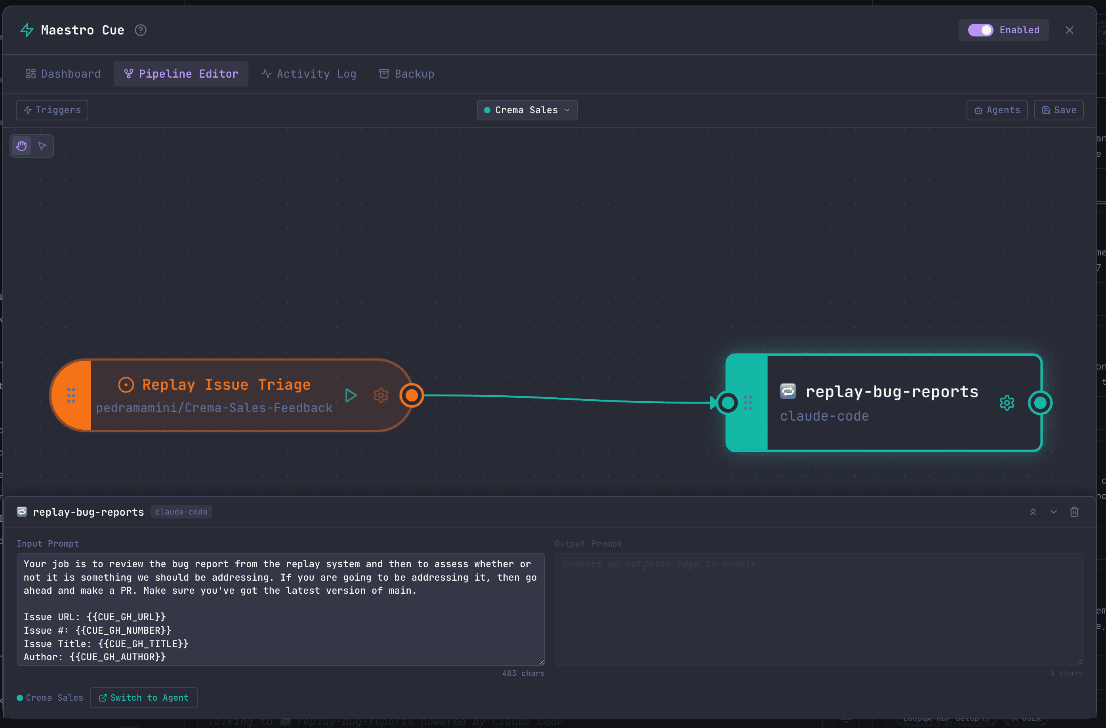Click the claude-code badge in detail panel
This screenshot has width=1106, height=728.
tap(181, 512)
